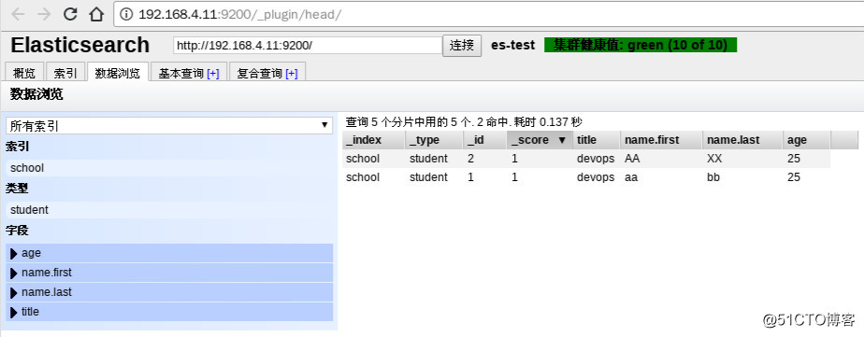Select the school index in the sidebar
The image size is (864, 337).
click(169, 168)
